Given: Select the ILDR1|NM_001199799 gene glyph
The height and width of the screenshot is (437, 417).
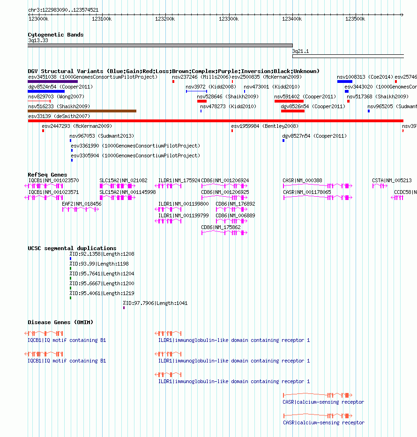Looking at the screenshot, I should click(168, 221).
